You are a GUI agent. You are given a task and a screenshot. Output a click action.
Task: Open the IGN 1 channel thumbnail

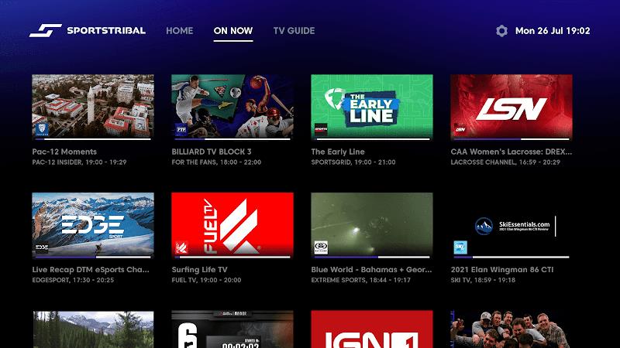tap(372, 329)
